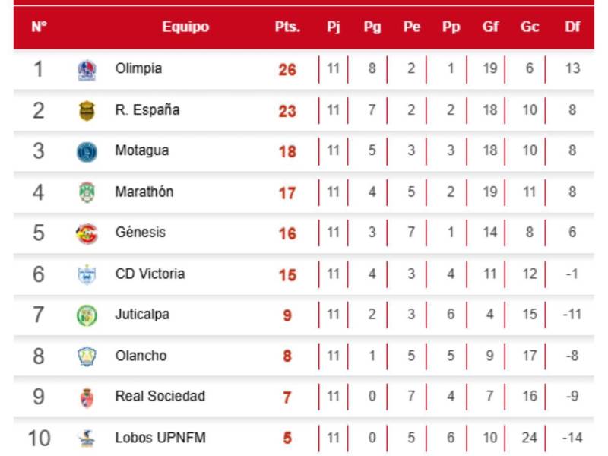The height and width of the screenshot is (456, 608).
Task: Click the Motagua team name
Action: [141, 150]
